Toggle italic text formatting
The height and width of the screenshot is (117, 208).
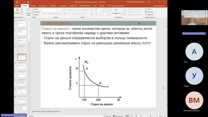click(46, 14)
